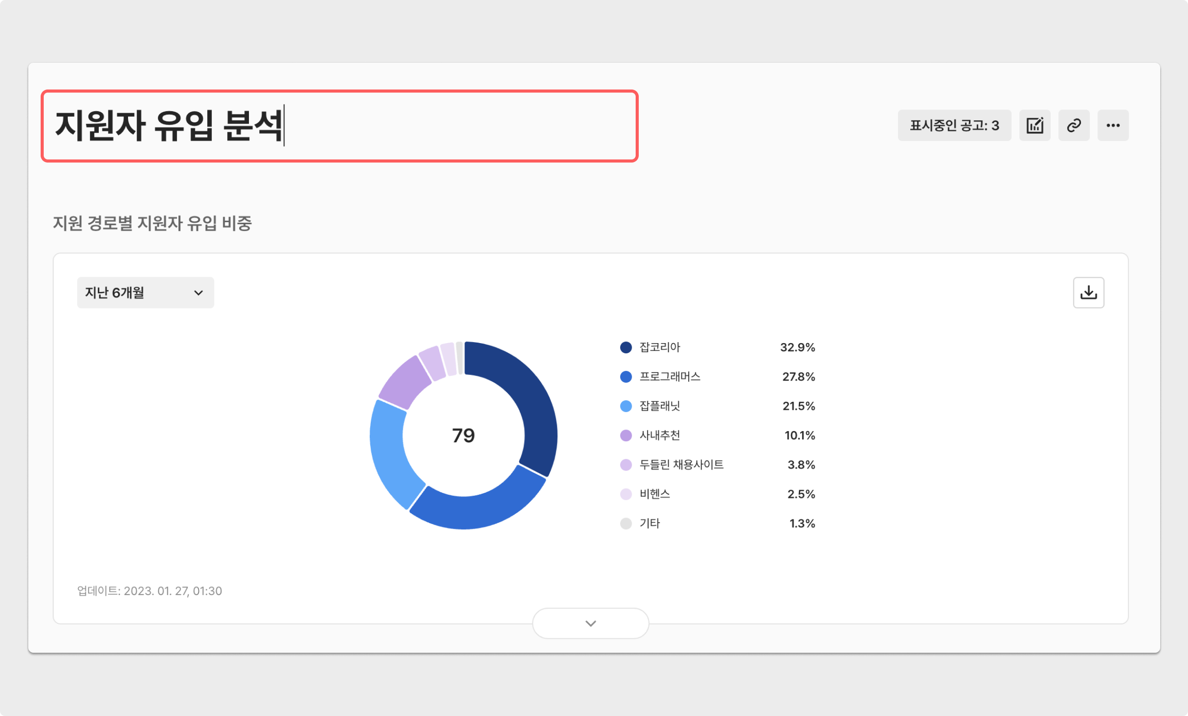Copy link with the chain icon
Screen dimensions: 1188x716
(1074, 125)
